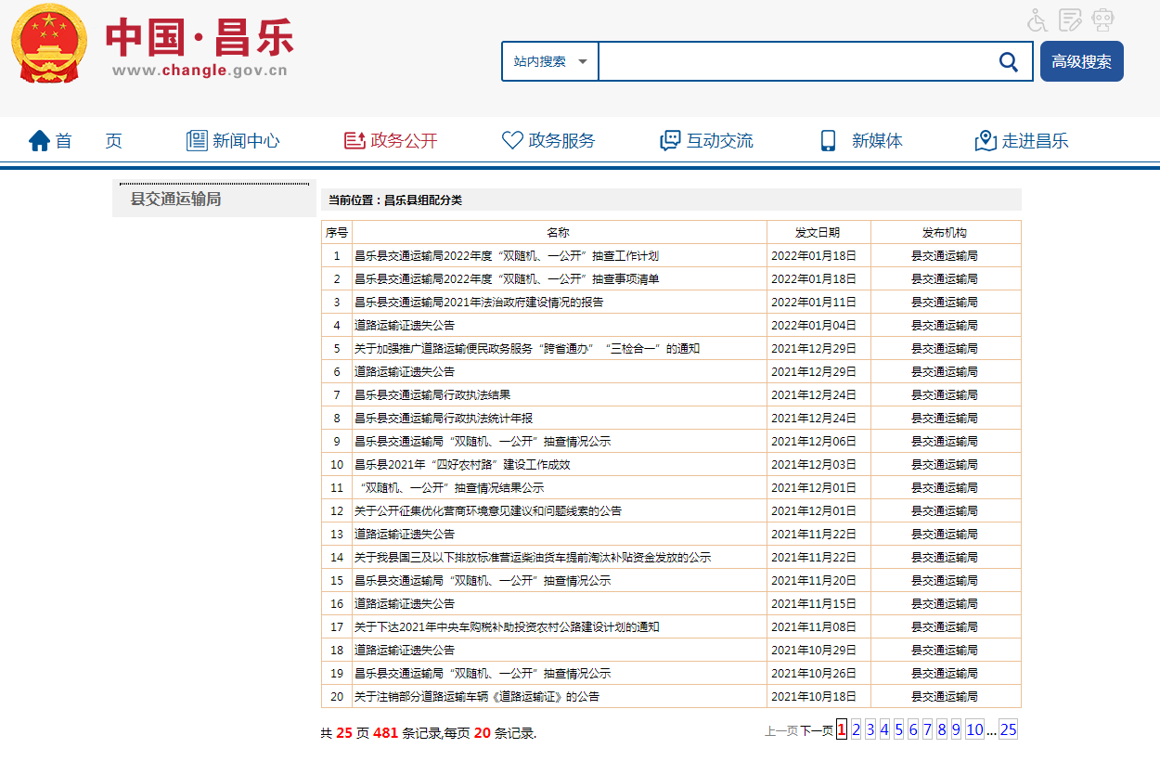Click the house icon for 首页
1160x761 pixels.
click(x=39, y=141)
